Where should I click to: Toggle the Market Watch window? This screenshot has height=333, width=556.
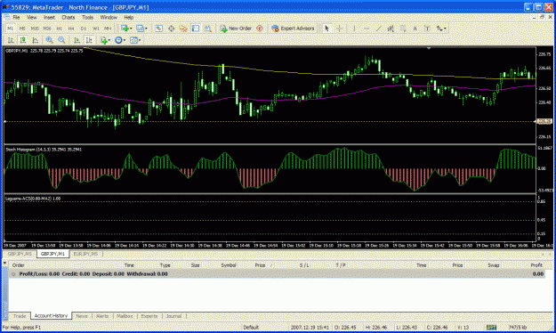(x=159, y=28)
